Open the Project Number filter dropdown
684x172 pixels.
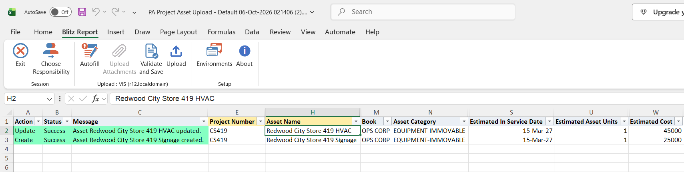tap(261, 121)
